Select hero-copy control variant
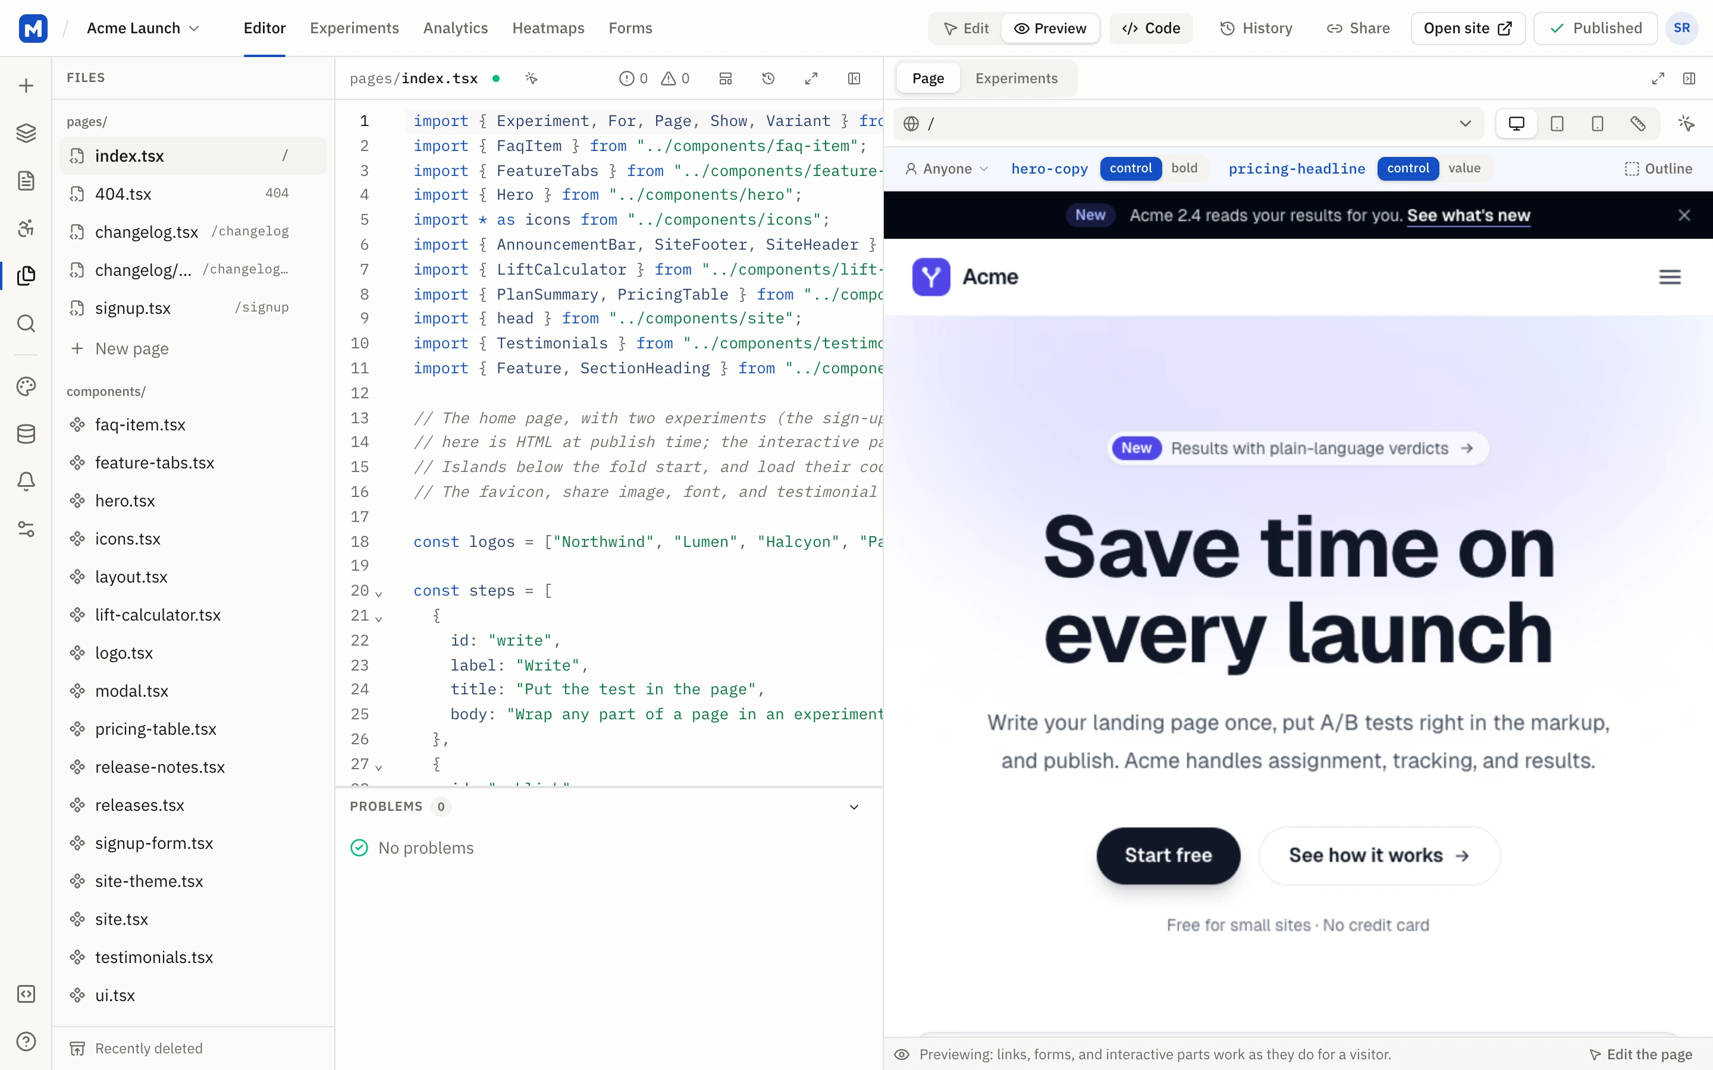1713x1070 pixels. 1131,168
